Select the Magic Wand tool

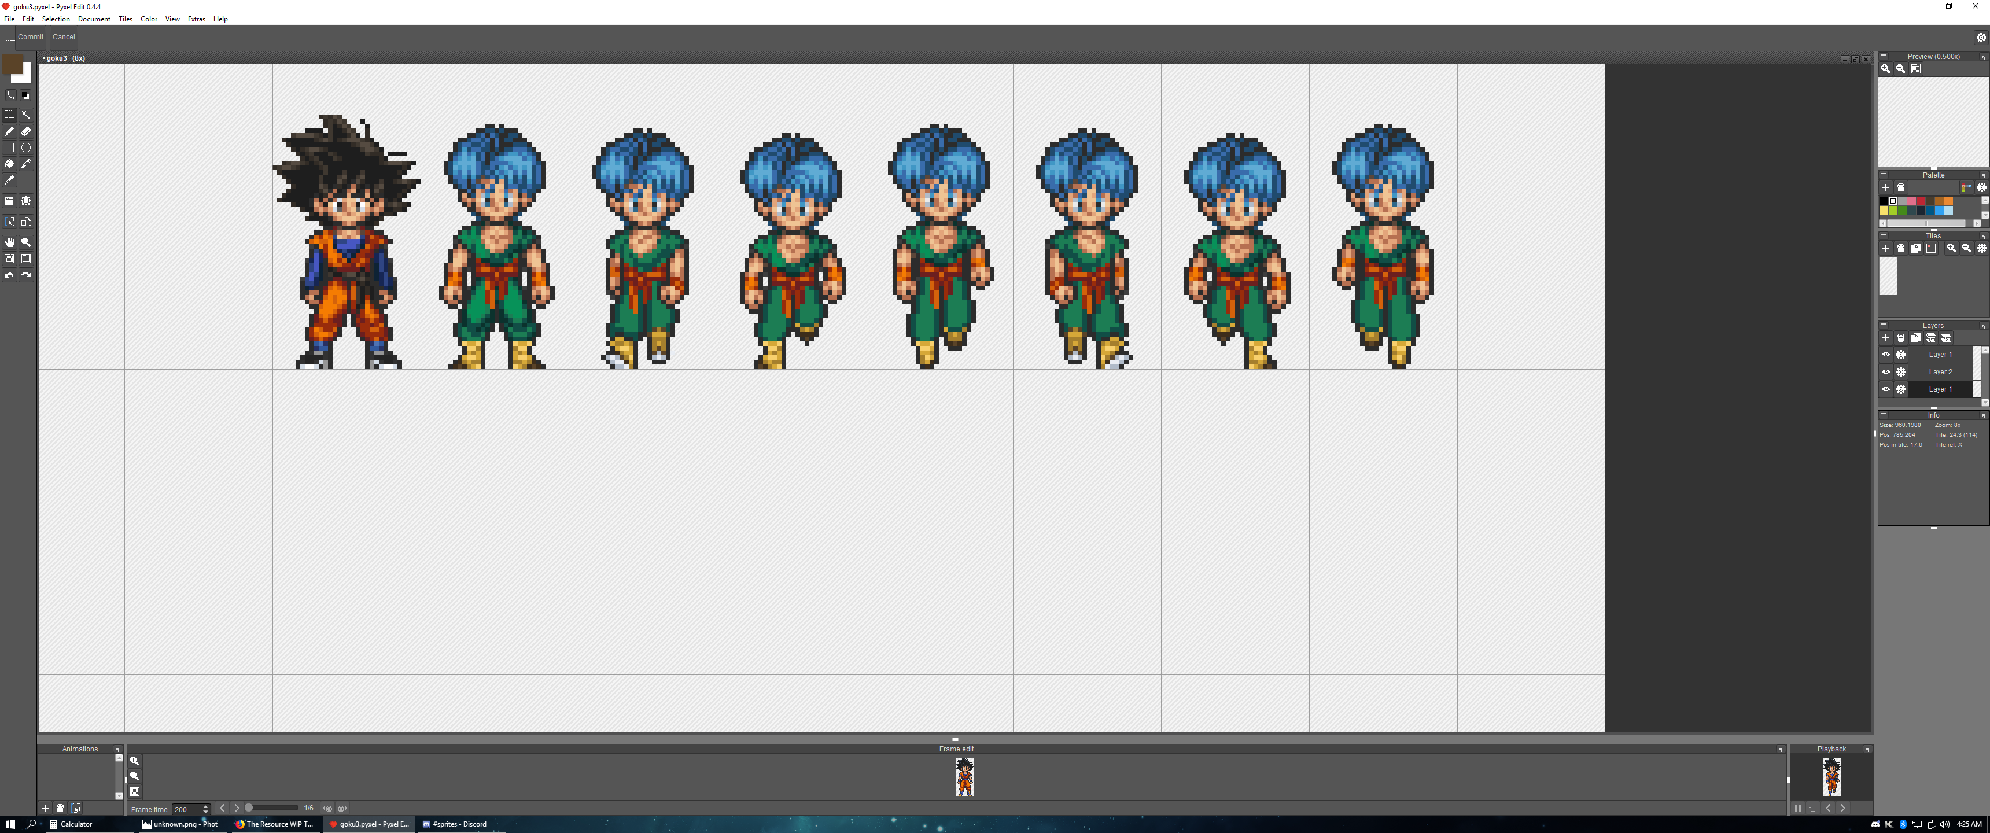(26, 115)
